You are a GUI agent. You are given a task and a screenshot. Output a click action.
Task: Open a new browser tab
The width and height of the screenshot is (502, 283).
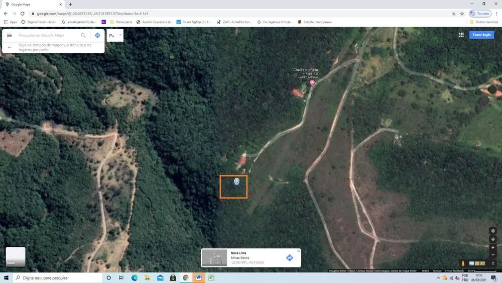(x=70, y=5)
